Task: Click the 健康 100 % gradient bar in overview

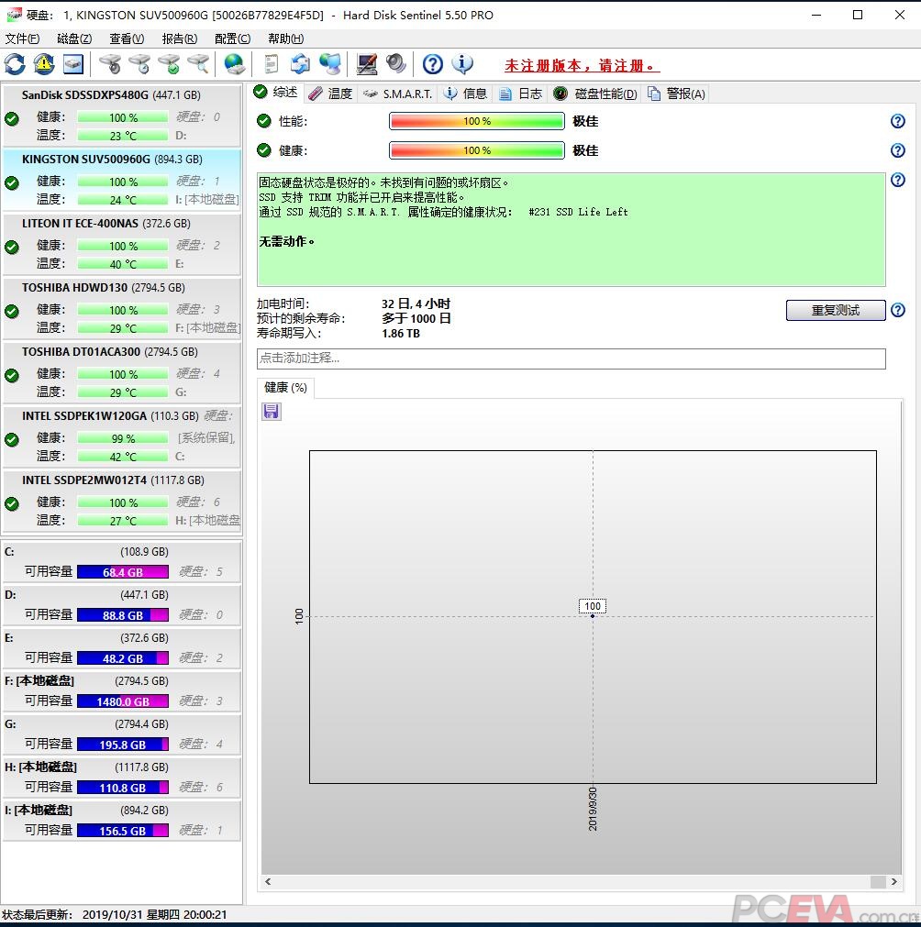Action: point(477,150)
